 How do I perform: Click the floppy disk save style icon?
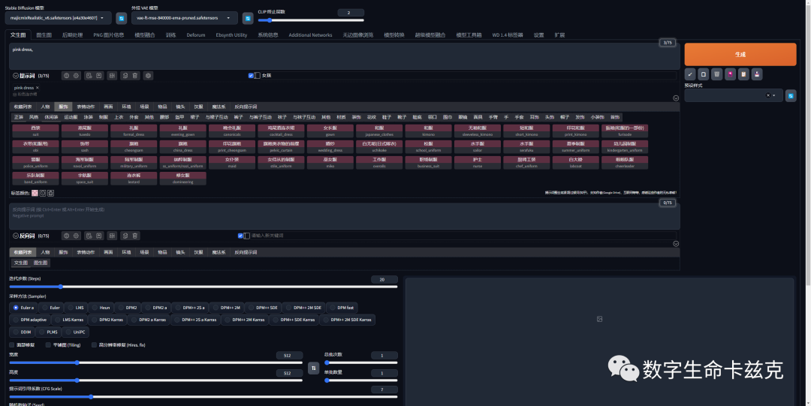[x=757, y=74]
